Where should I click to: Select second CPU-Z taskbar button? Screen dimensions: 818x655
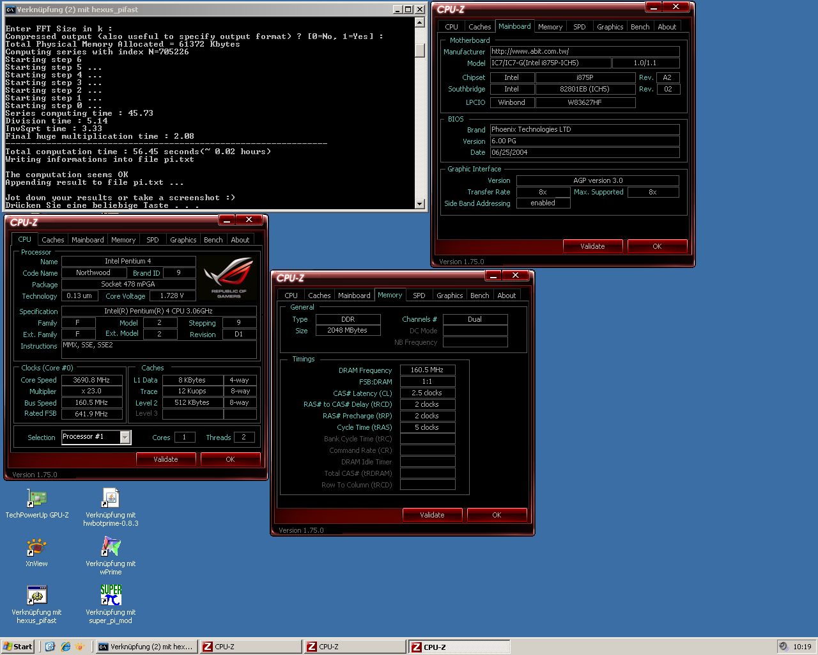(x=355, y=647)
